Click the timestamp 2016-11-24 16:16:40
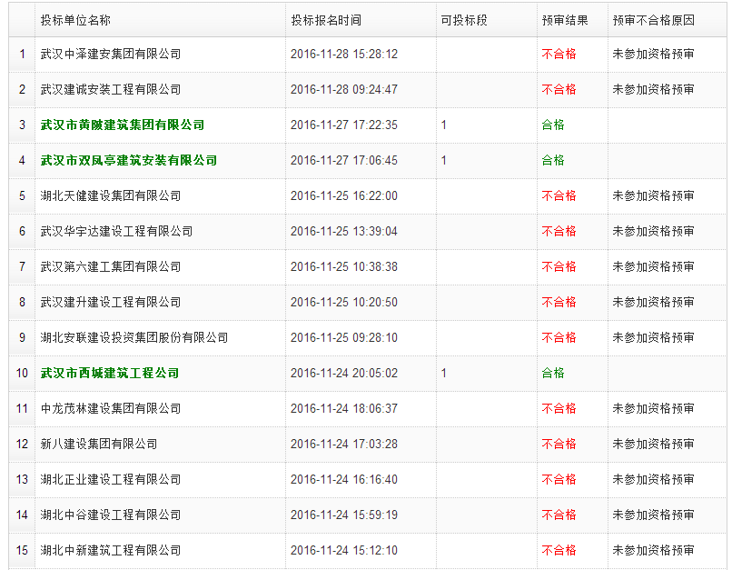This screenshot has width=732, height=570. click(x=344, y=479)
